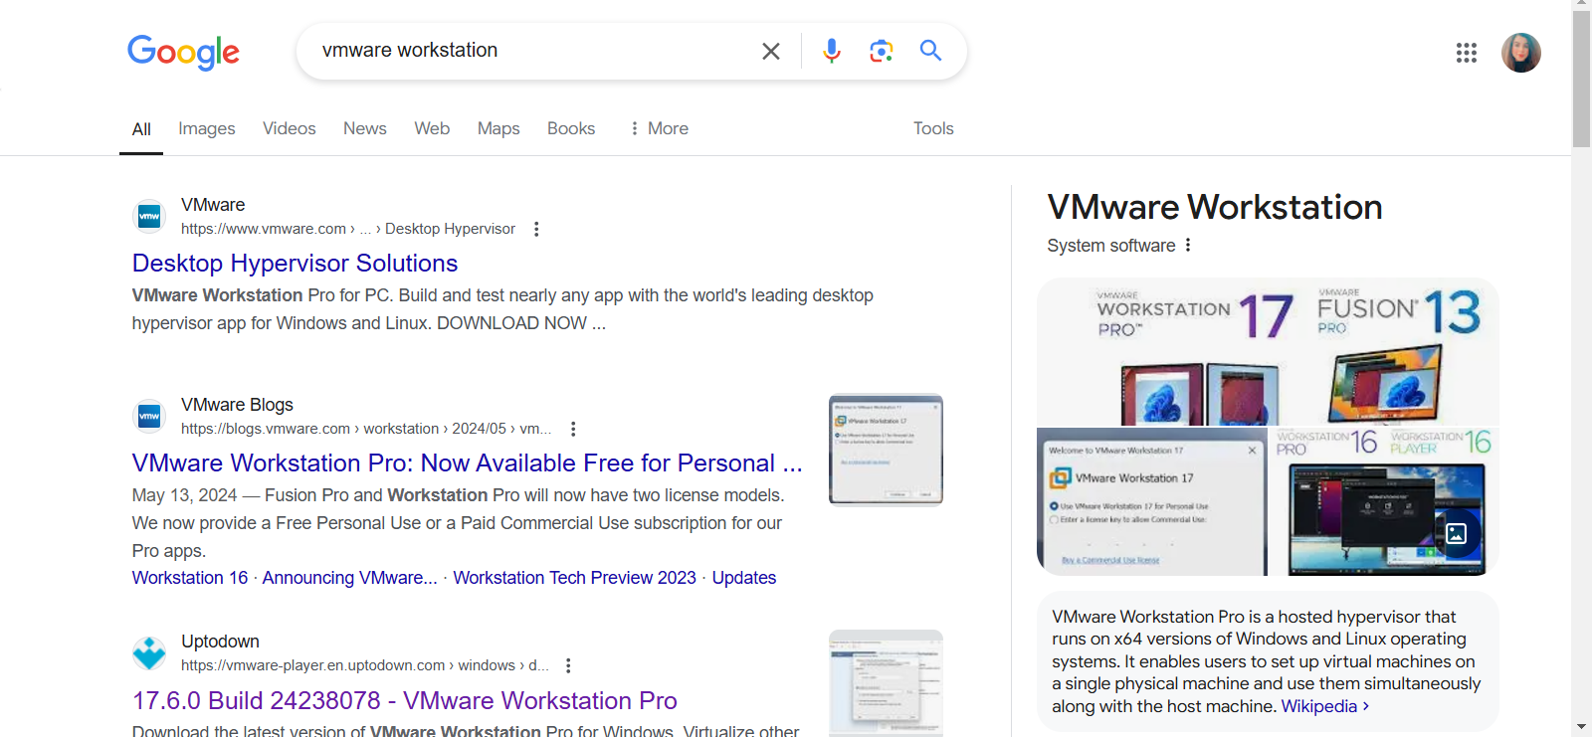Clear the search box with the X icon
The height and width of the screenshot is (737, 1592).
coord(771,51)
